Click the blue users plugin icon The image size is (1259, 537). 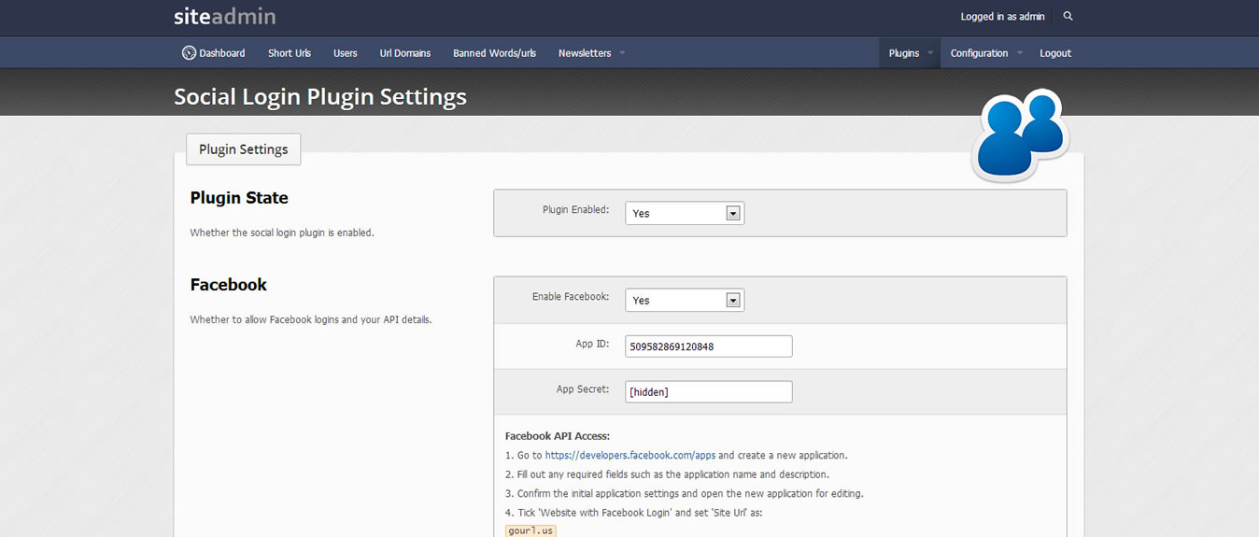[1019, 134]
